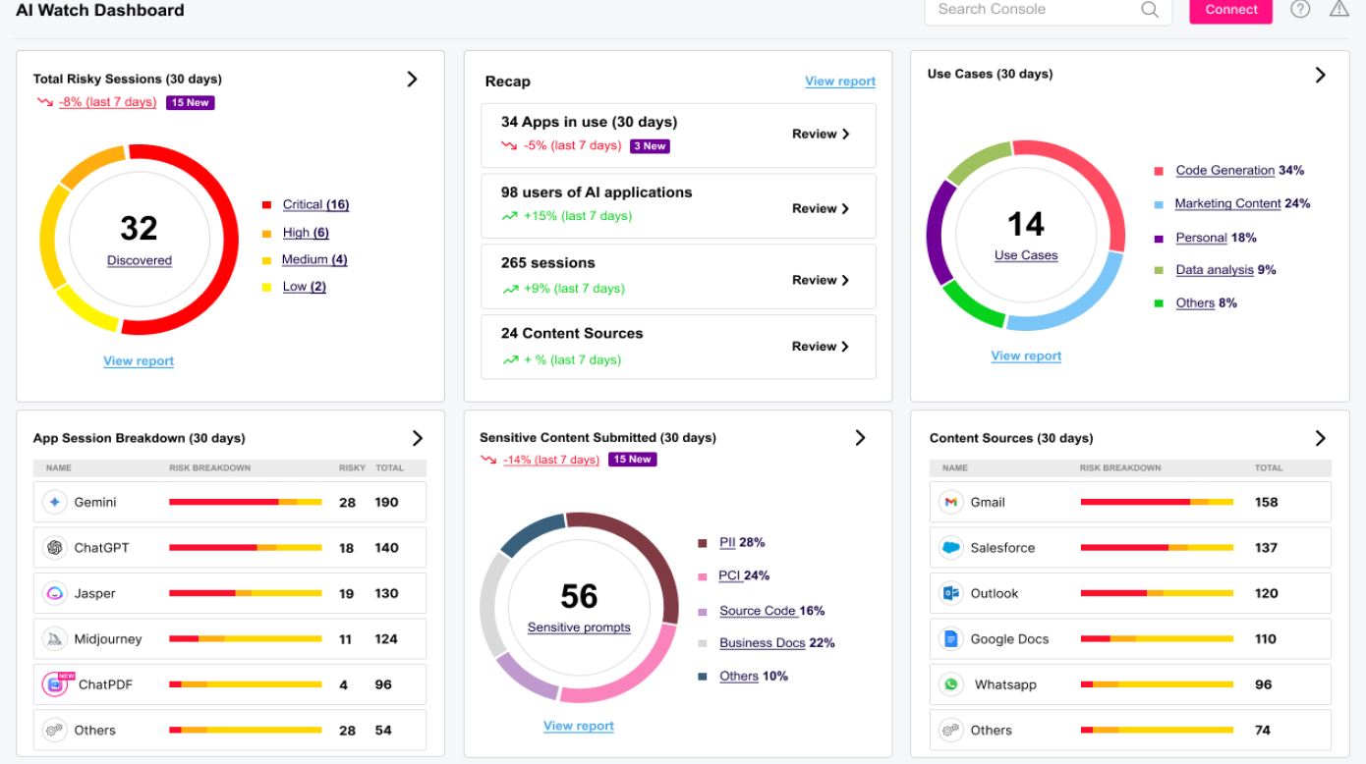Select the Code Generation legend entry
Screen dimensions: 1366x764
click(x=1224, y=171)
